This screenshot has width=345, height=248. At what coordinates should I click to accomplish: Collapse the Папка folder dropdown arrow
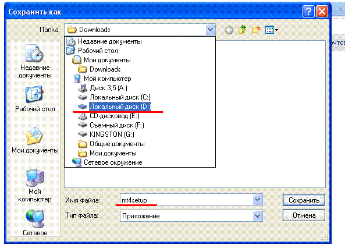[x=210, y=30]
